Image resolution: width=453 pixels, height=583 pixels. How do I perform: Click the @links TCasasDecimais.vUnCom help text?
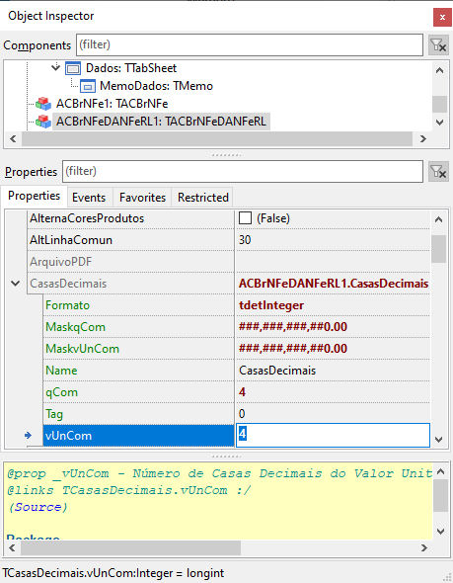coord(129,490)
